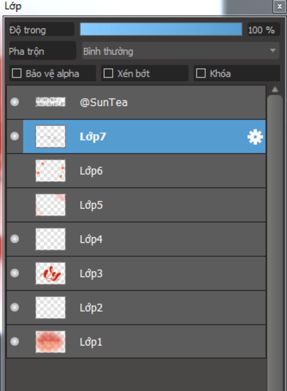This screenshot has height=391, width=287.
Task: Show the hidden Lớp6 layer
Action: coord(15,170)
